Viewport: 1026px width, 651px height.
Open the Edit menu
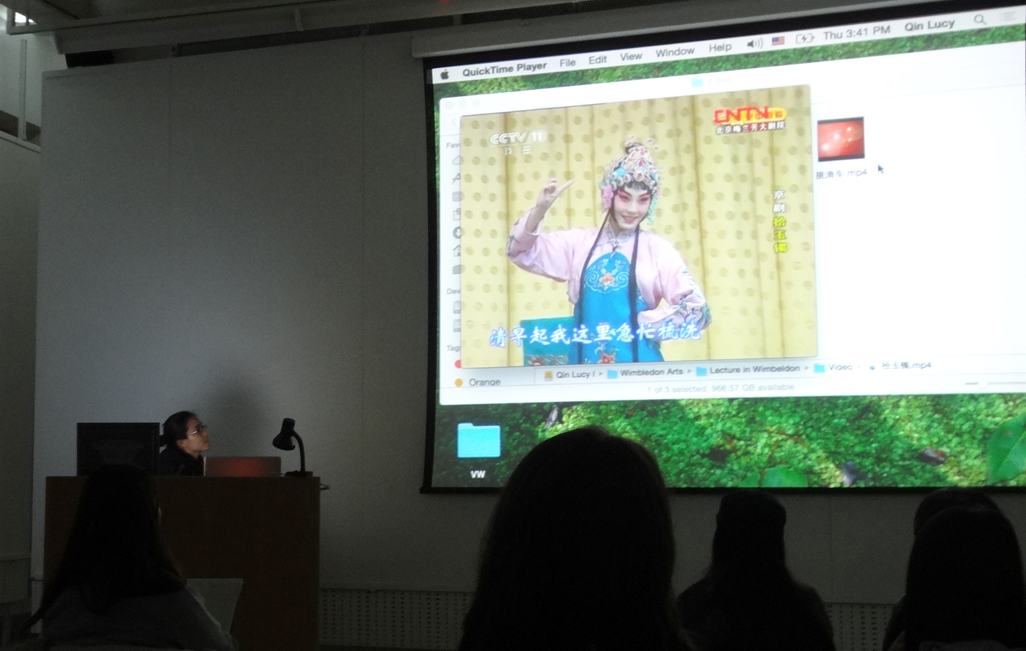(598, 59)
